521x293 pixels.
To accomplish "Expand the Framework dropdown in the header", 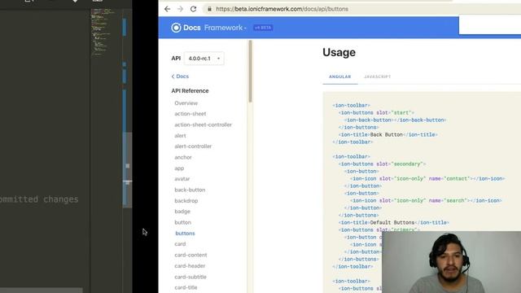I will pyautogui.click(x=225, y=28).
